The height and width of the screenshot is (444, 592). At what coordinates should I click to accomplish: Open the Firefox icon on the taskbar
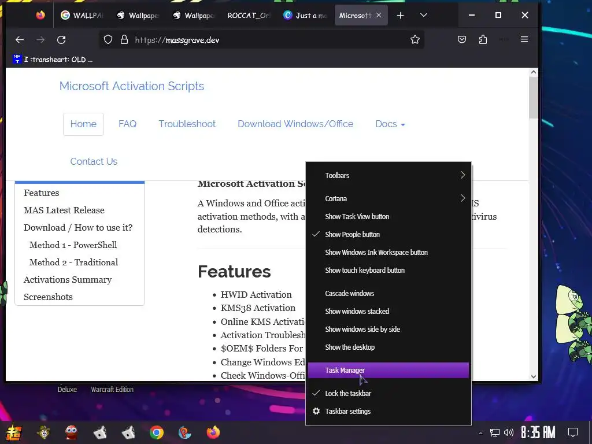pos(213,432)
